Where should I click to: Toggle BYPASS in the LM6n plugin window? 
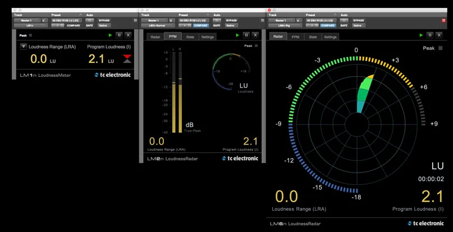[x=359, y=21]
